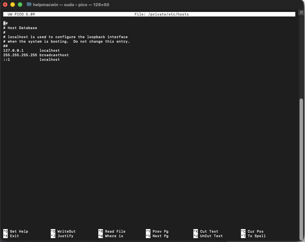This screenshot has width=305, height=242.
Task: Click the '# Host Database' comment line
Action: (20, 28)
